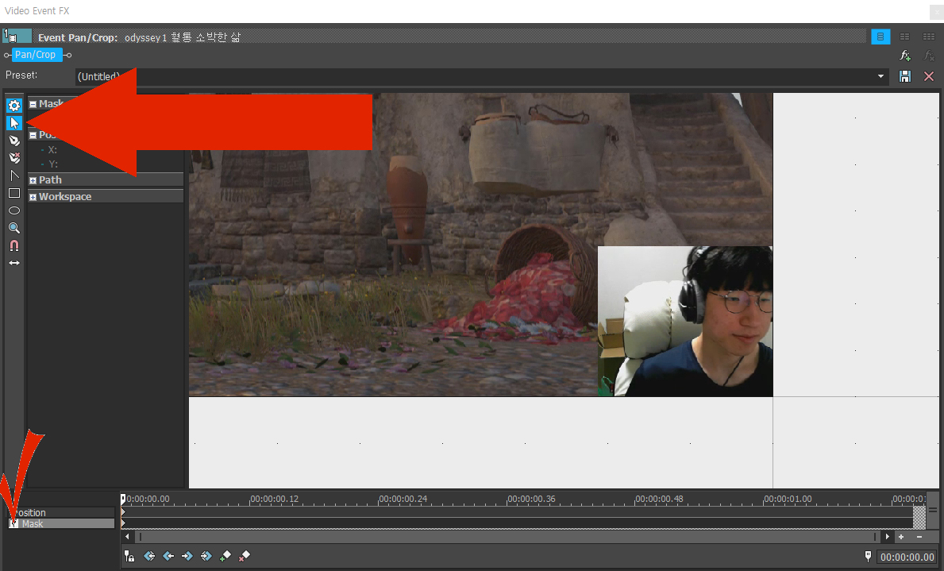The height and width of the screenshot is (571, 944).
Task: Click the 00:00:01.00 mark on the ruler
Action: click(x=788, y=500)
